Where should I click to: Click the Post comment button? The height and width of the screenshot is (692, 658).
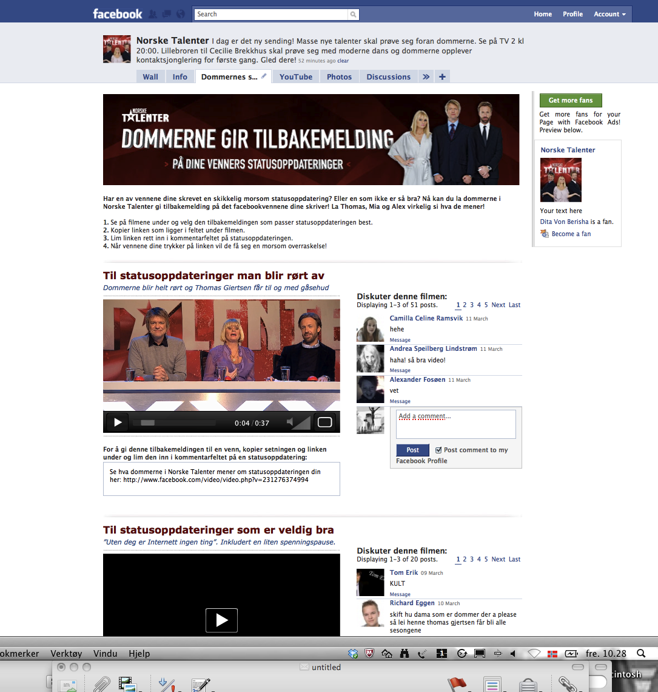(412, 450)
